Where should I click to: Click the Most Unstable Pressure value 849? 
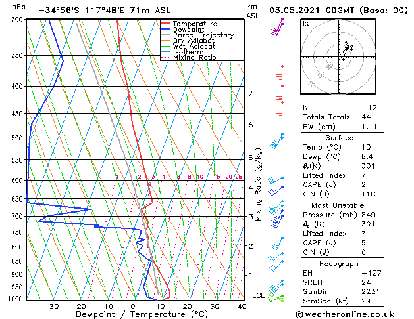click(x=369, y=215)
